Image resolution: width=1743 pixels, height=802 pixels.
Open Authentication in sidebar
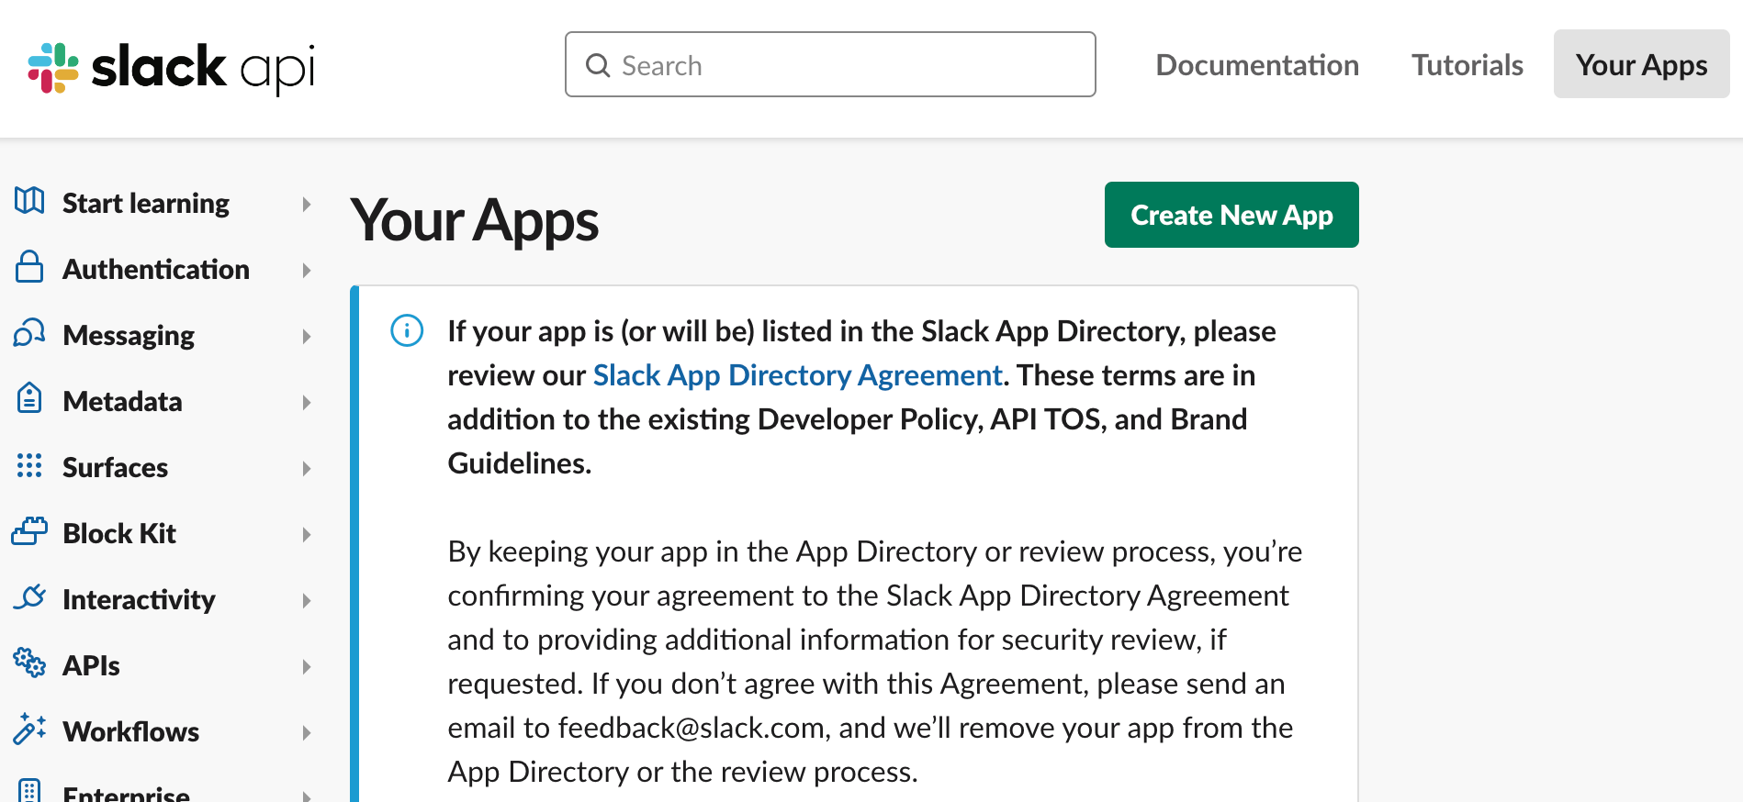click(156, 269)
